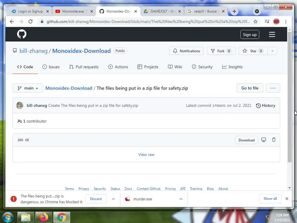Open file in GitHub Desktop icon
Viewport: 297px width, 223px height.
pyautogui.click(x=264, y=140)
